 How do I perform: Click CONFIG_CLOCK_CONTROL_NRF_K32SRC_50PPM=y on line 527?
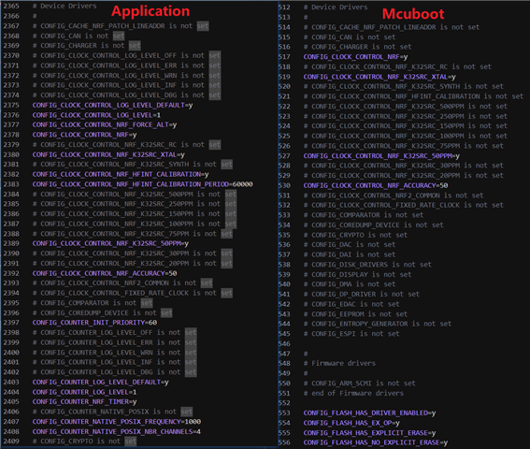(x=381, y=156)
